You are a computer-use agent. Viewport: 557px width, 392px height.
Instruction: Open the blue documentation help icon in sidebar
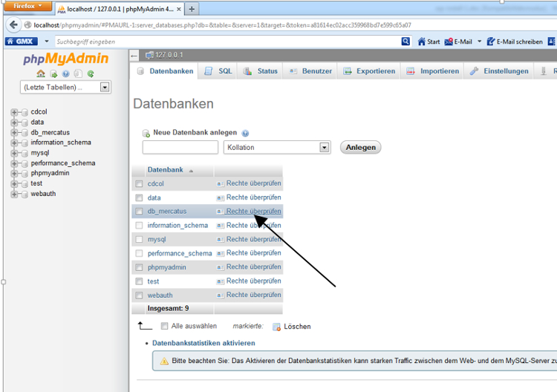(x=65, y=73)
